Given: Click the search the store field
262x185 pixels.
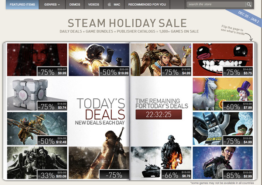Looking at the screenshot, I should (216, 4).
